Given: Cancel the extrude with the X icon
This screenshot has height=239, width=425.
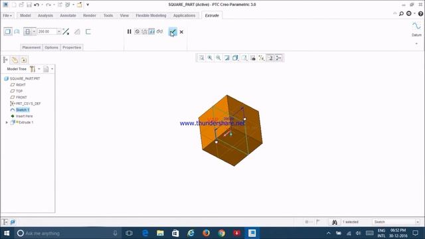Looking at the screenshot, I should [x=181, y=32].
